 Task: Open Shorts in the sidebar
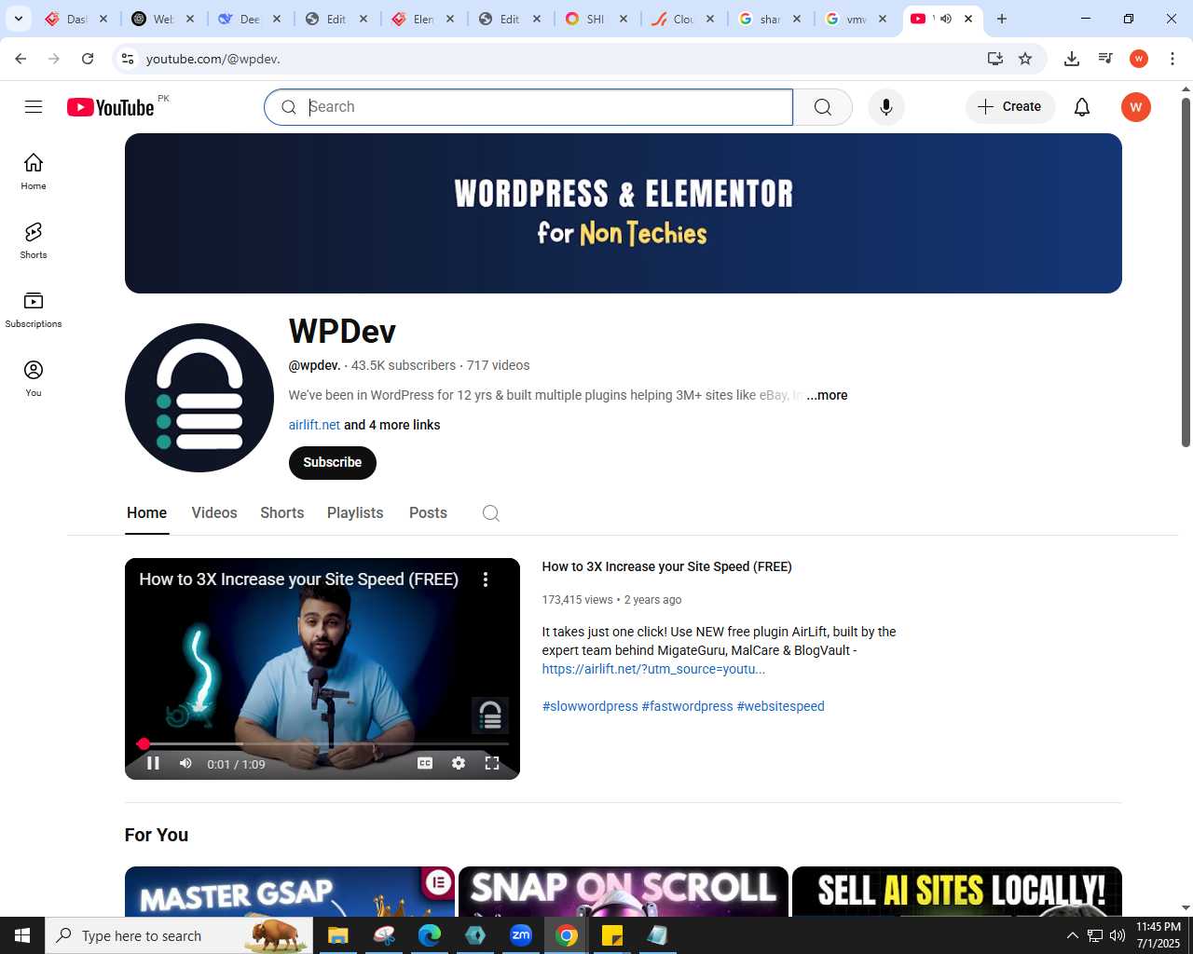(x=34, y=240)
